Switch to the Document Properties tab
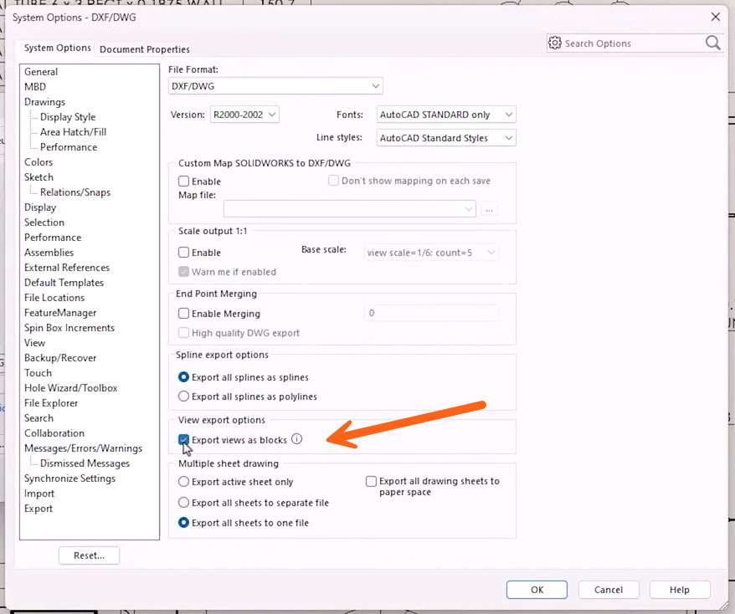This screenshot has height=614, width=735. pos(144,49)
